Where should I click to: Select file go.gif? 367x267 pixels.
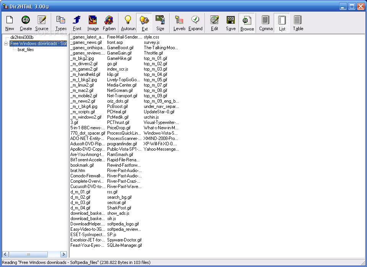tap(112, 64)
